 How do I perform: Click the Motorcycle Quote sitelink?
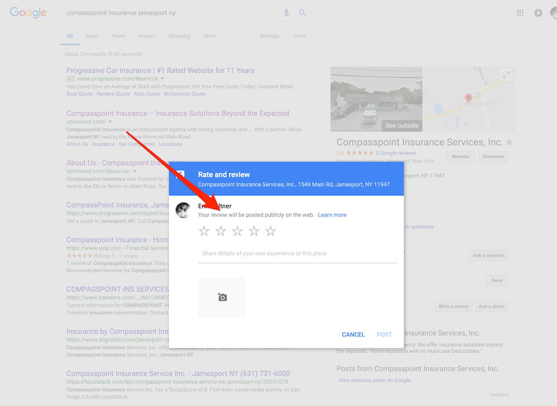click(x=185, y=94)
